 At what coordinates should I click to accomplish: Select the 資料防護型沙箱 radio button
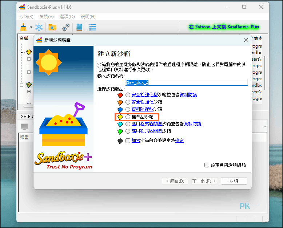(128, 109)
